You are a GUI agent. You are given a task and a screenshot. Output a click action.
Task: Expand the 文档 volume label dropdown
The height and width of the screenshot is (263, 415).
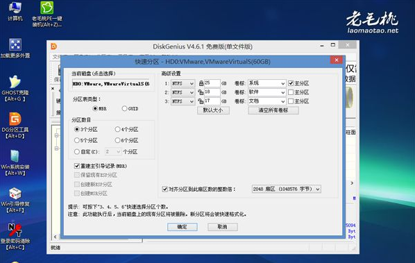click(x=283, y=101)
